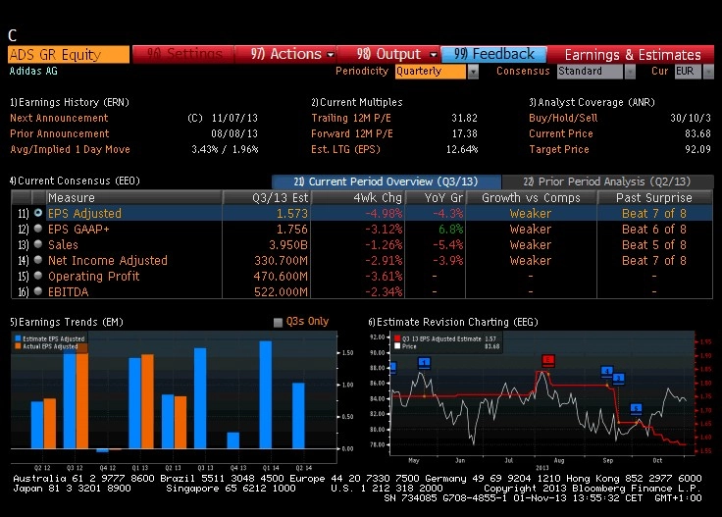Switch to Current Period Overview (Q3/13) tab
Image resolution: width=722 pixels, height=517 pixels.
(387, 181)
